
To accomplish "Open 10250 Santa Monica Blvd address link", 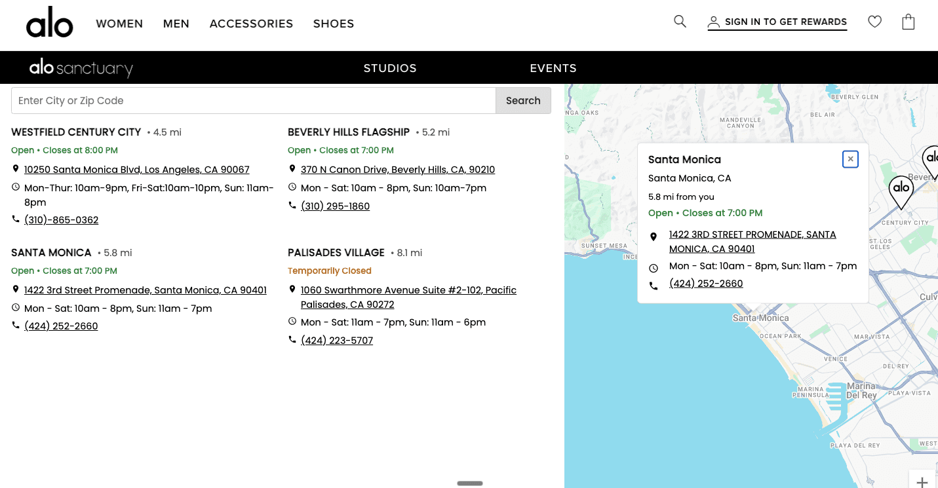I will click(137, 170).
